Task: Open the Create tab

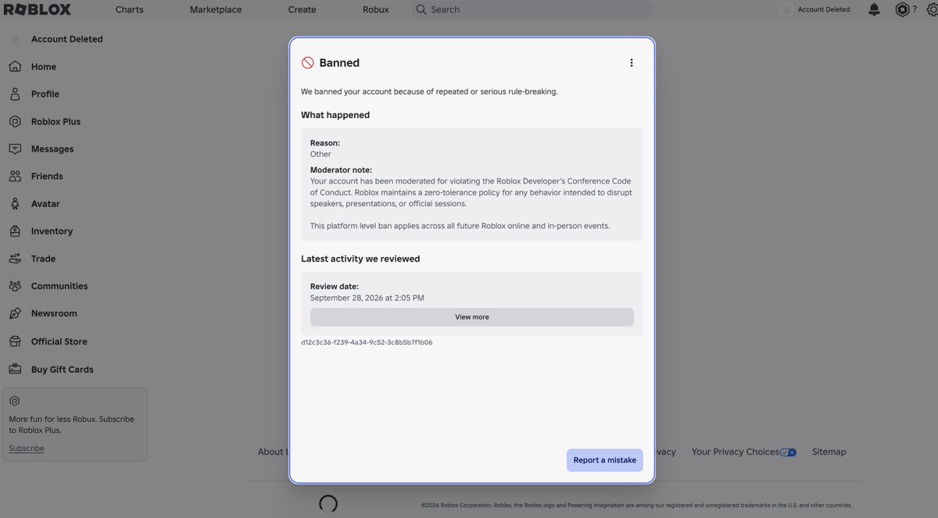Action: [302, 9]
